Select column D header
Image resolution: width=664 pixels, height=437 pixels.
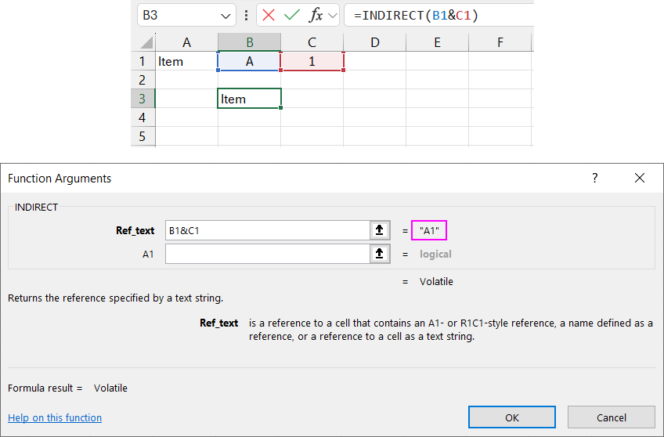click(375, 42)
